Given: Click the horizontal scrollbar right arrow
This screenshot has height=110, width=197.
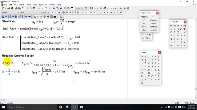Looking at the screenshot, I should 193,100.
